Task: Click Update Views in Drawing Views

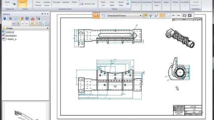Action: click(x=47, y=4)
